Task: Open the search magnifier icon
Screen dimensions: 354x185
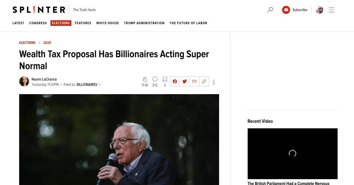Action: [270, 10]
